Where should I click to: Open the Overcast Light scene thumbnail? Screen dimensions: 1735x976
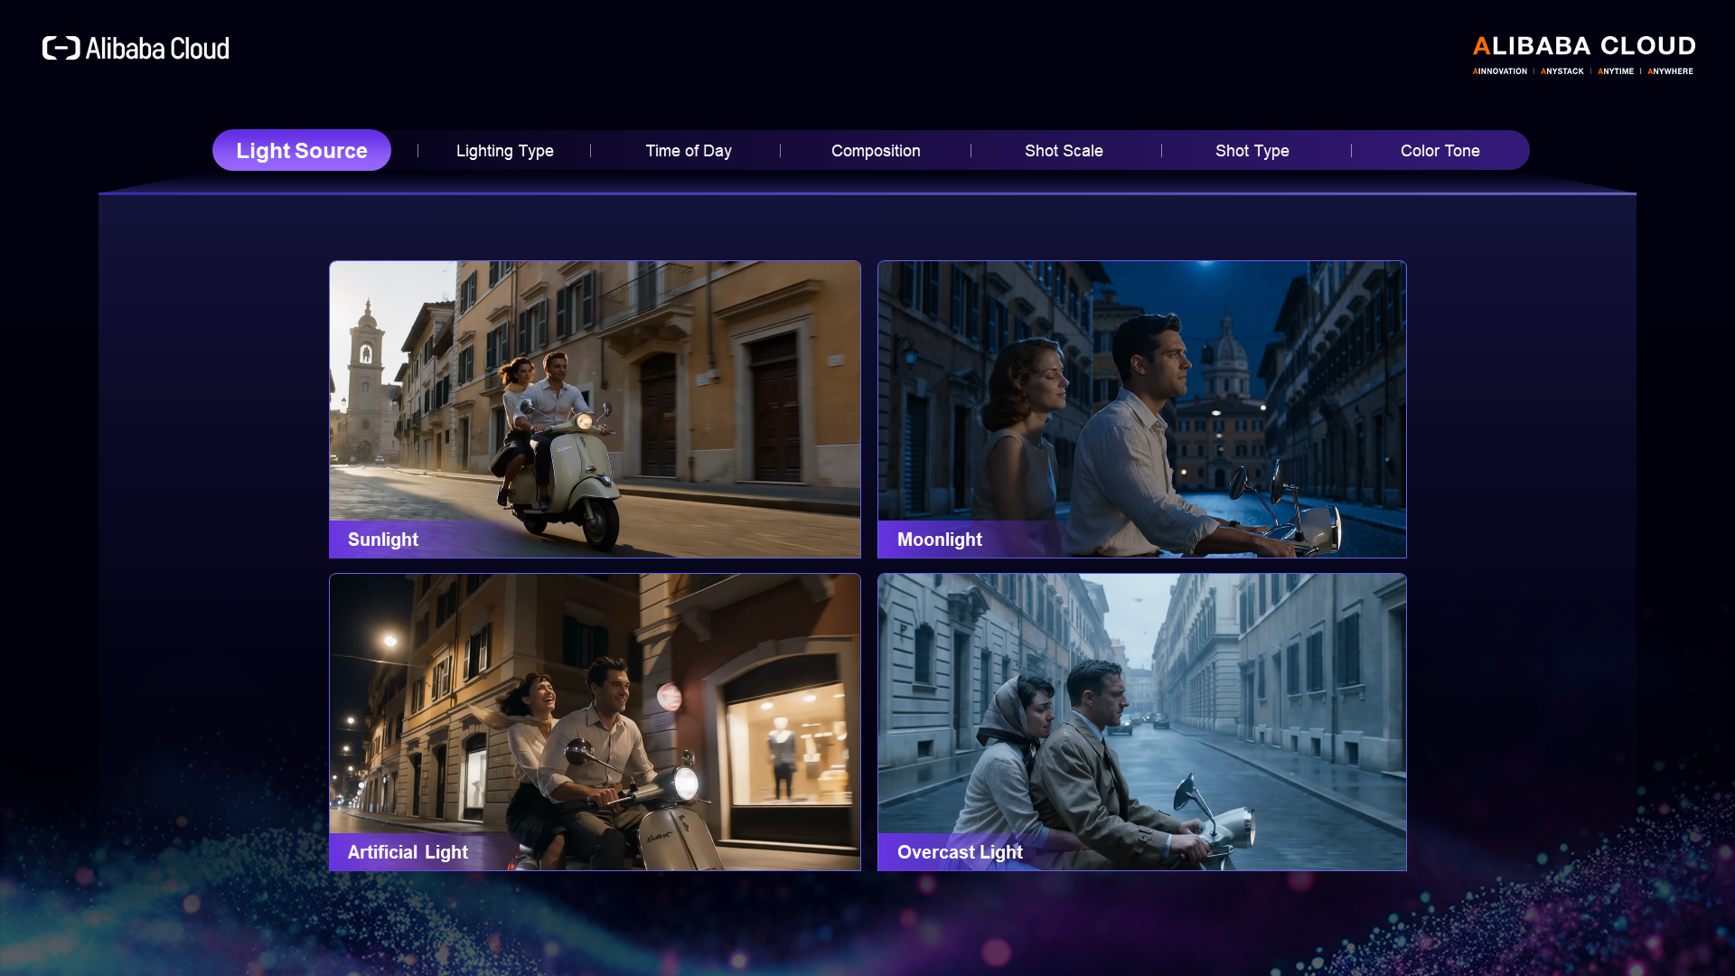point(1142,722)
